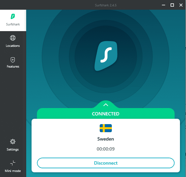Click the green Surfshark logo in sidebar
Screen dimensions: 186x177
(x=13, y=16)
